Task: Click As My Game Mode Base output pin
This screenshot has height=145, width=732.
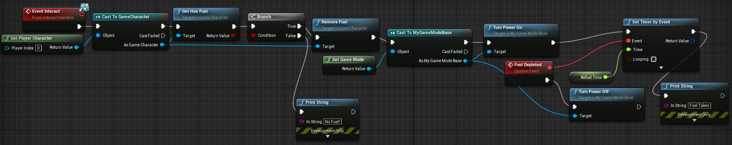Action: coord(465,61)
